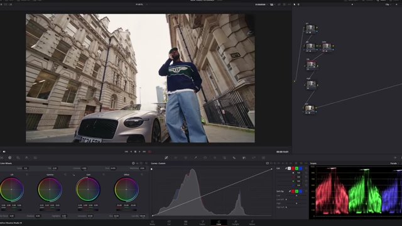
Task: Reset the Soft Clip settings
Action: (306, 191)
